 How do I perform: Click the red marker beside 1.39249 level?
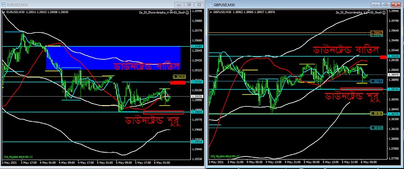383,57
